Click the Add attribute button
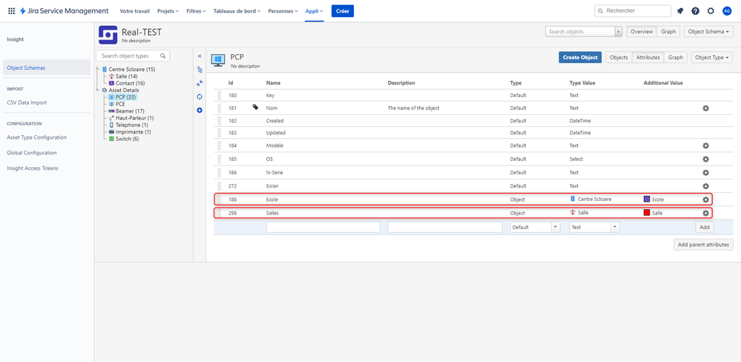The image size is (741, 362). click(x=705, y=227)
